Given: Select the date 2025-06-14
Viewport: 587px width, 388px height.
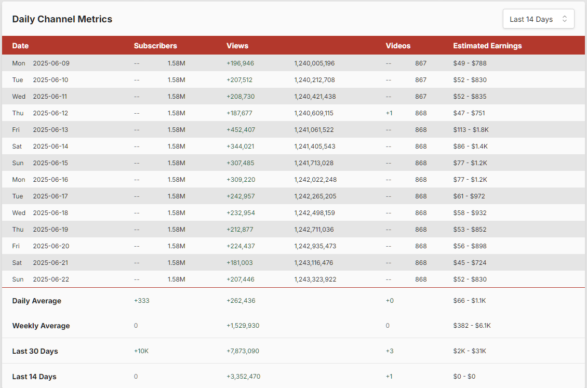Looking at the screenshot, I should point(50,146).
